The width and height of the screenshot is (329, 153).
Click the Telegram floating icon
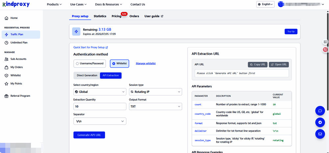[x=320, y=122]
